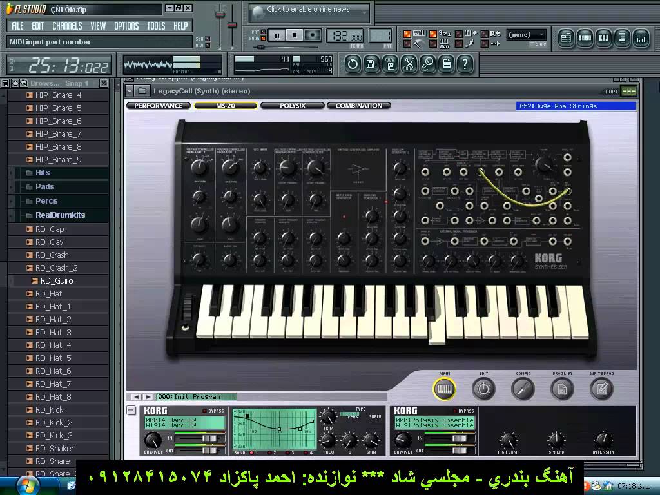Viewport: 660px width, 495px height.
Task: Open the piano roll view button
Action: tap(603, 38)
